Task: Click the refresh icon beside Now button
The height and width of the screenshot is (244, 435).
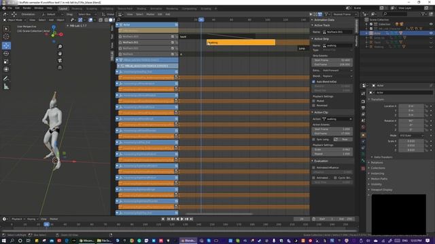Action: (336, 139)
